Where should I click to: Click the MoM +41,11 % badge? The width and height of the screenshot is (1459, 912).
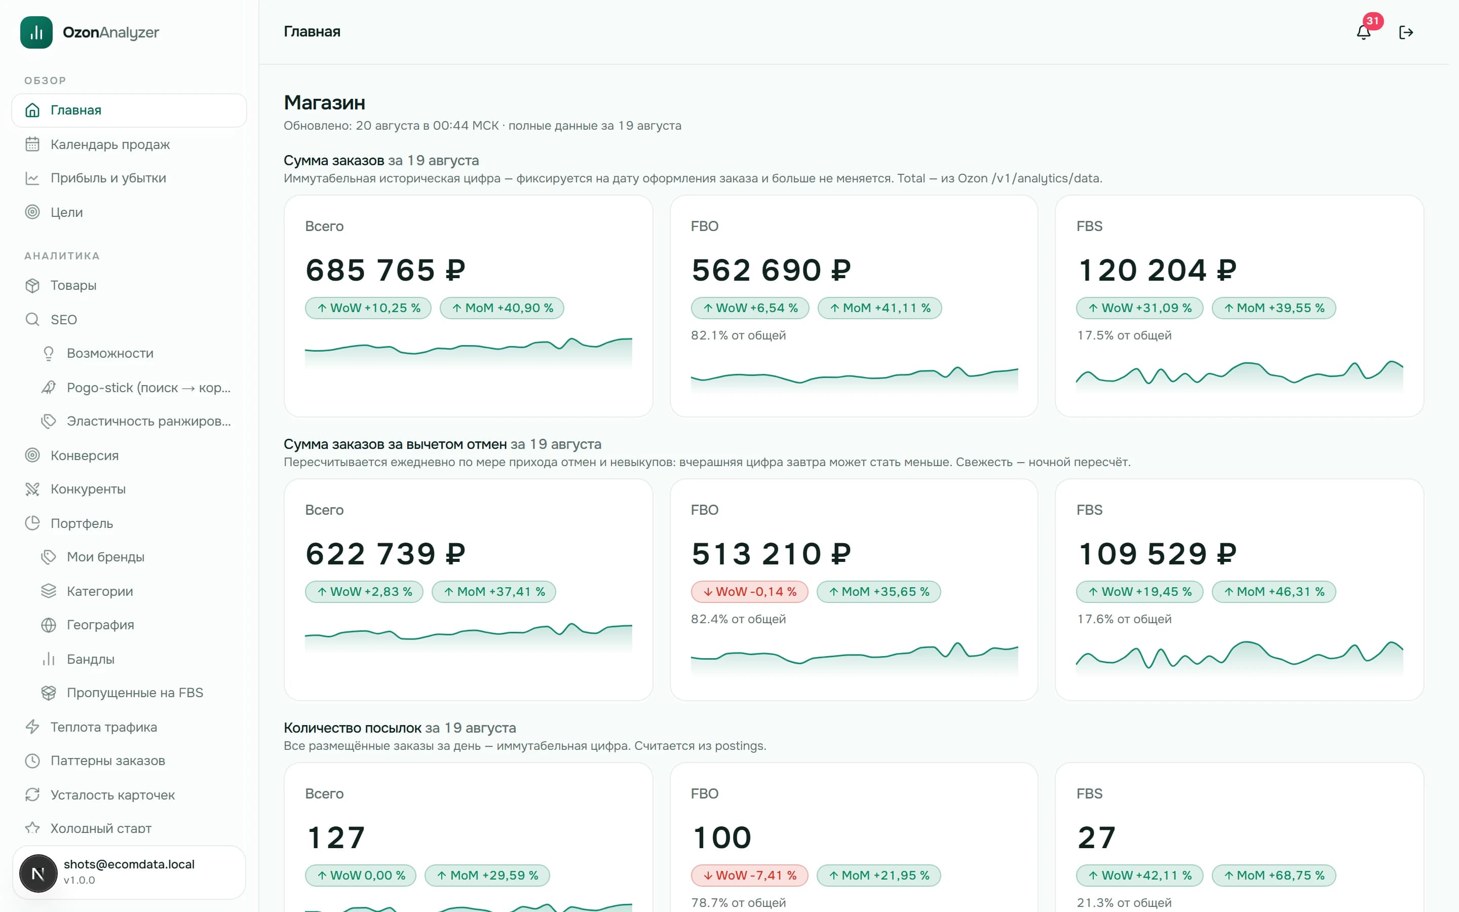pos(879,308)
